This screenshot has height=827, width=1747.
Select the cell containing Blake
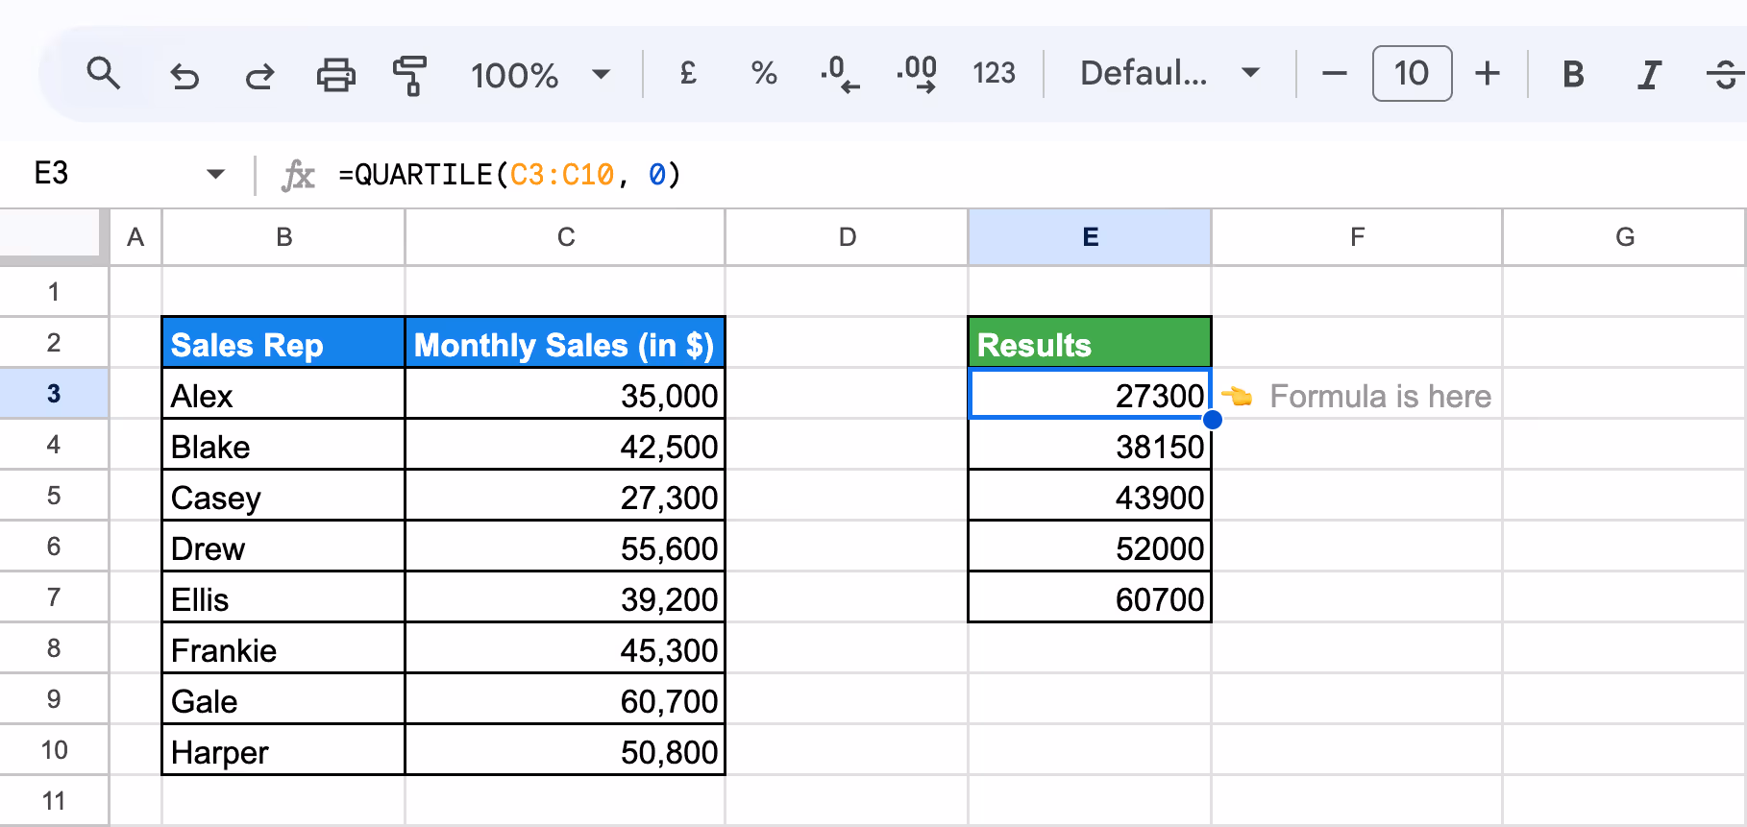tap(283, 445)
